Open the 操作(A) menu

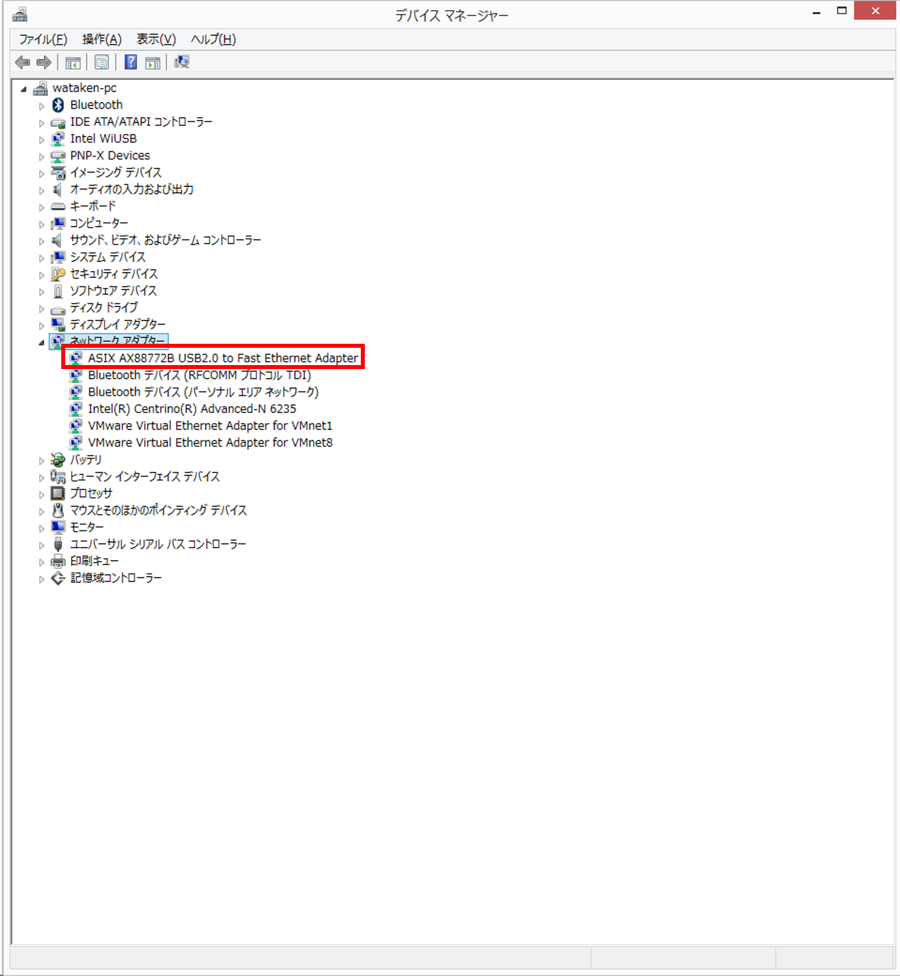[x=102, y=39]
